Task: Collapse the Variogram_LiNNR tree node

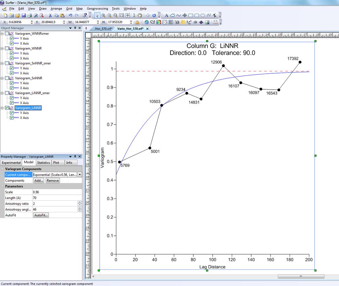Action: 2,108
